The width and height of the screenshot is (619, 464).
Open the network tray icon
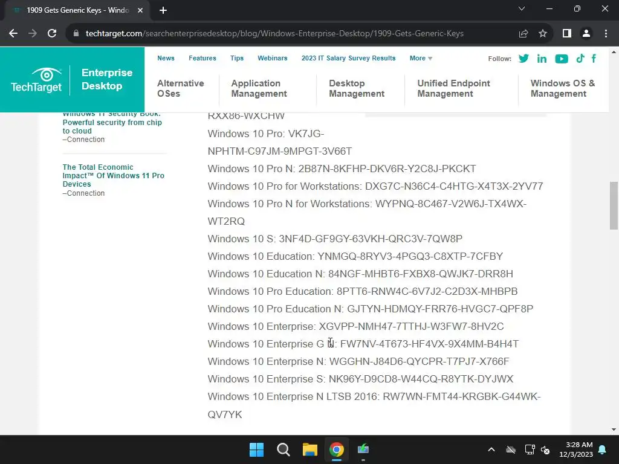(530, 449)
